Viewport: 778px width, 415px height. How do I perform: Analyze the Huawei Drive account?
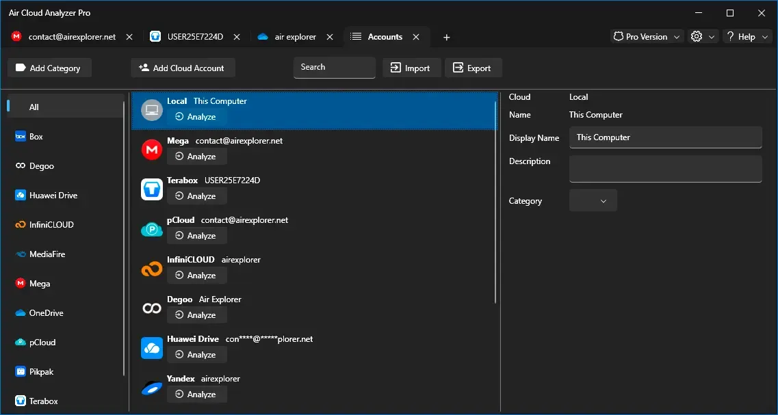[x=197, y=355]
